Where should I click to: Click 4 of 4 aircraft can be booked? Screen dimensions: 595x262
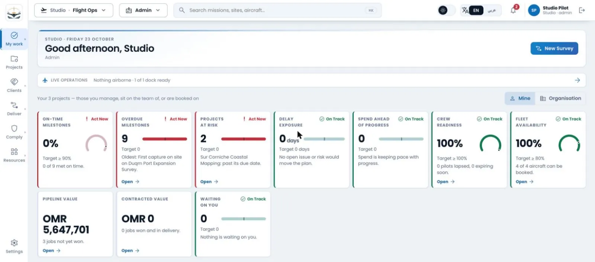[539, 169]
